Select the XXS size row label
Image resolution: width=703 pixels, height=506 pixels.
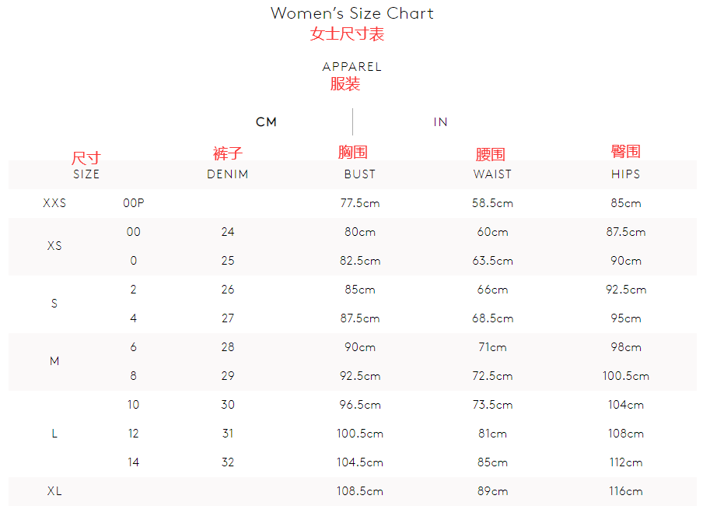click(54, 203)
